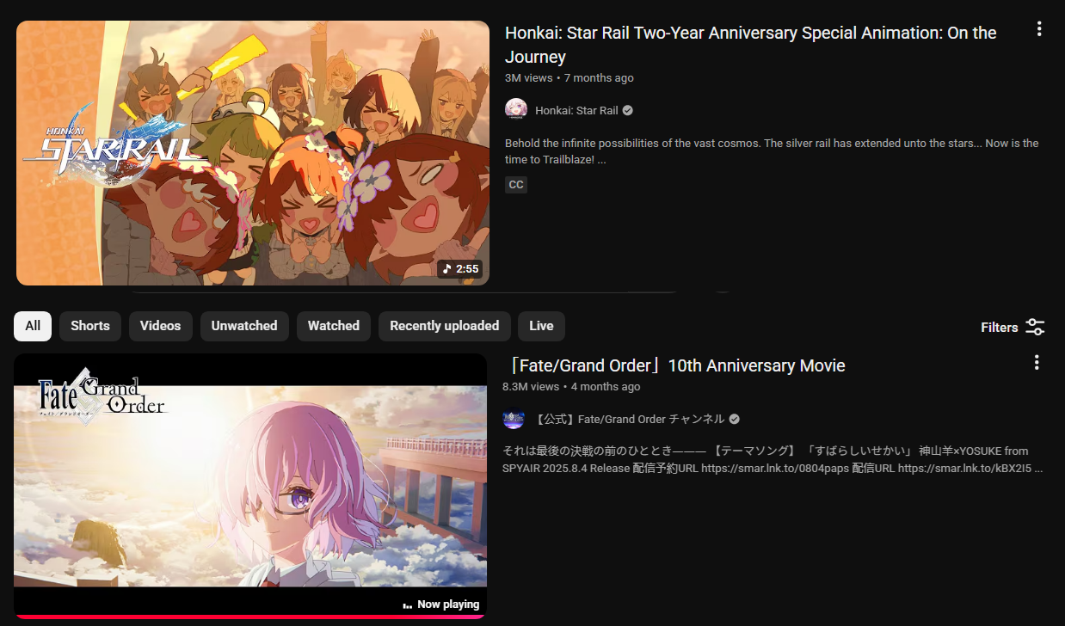
Task: Select the Shorts filter chip
Action: 90,326
